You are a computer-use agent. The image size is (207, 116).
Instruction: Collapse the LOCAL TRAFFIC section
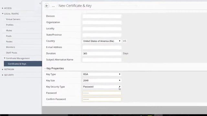(11, 14)
